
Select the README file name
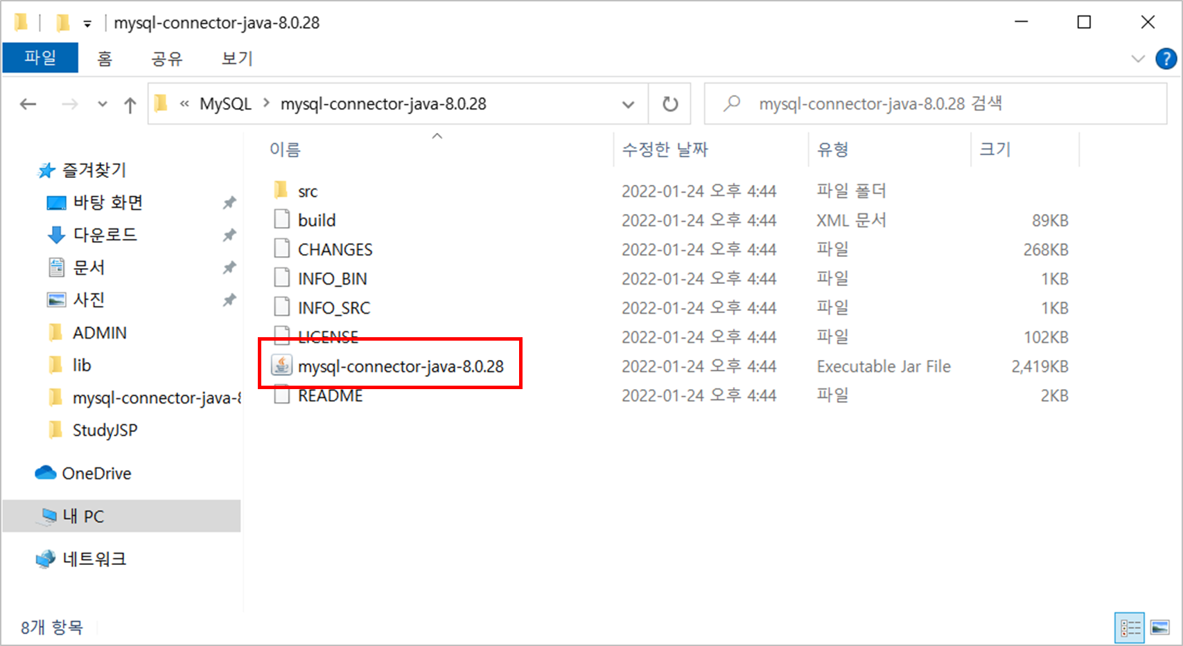330,395
